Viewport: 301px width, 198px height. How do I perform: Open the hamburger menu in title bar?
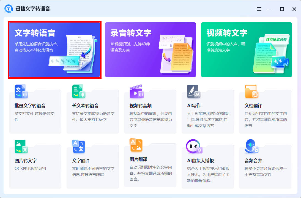[259, 9]
